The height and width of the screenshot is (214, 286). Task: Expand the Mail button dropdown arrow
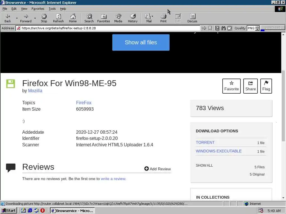pos(152,16)
